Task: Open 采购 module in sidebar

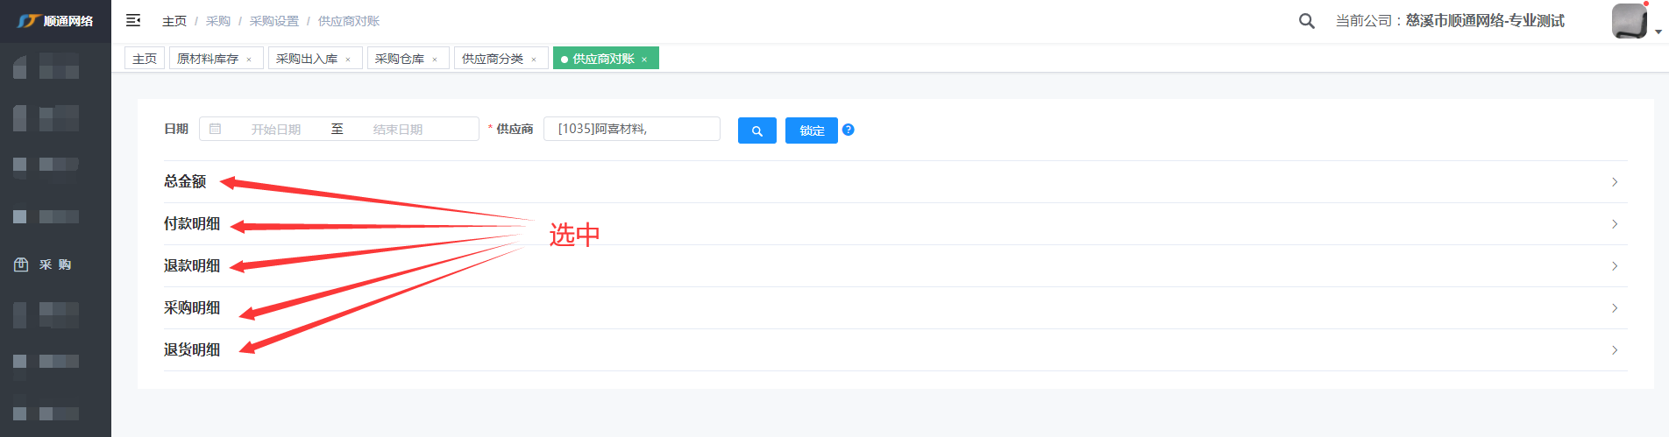Action: [x=55, y=264]
